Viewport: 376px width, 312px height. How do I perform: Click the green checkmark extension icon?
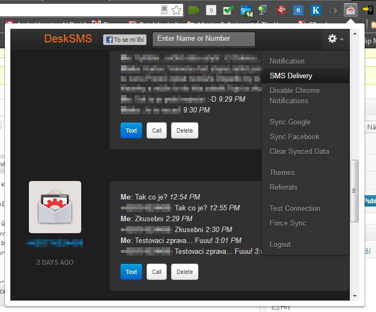click(x=228, y=10)
